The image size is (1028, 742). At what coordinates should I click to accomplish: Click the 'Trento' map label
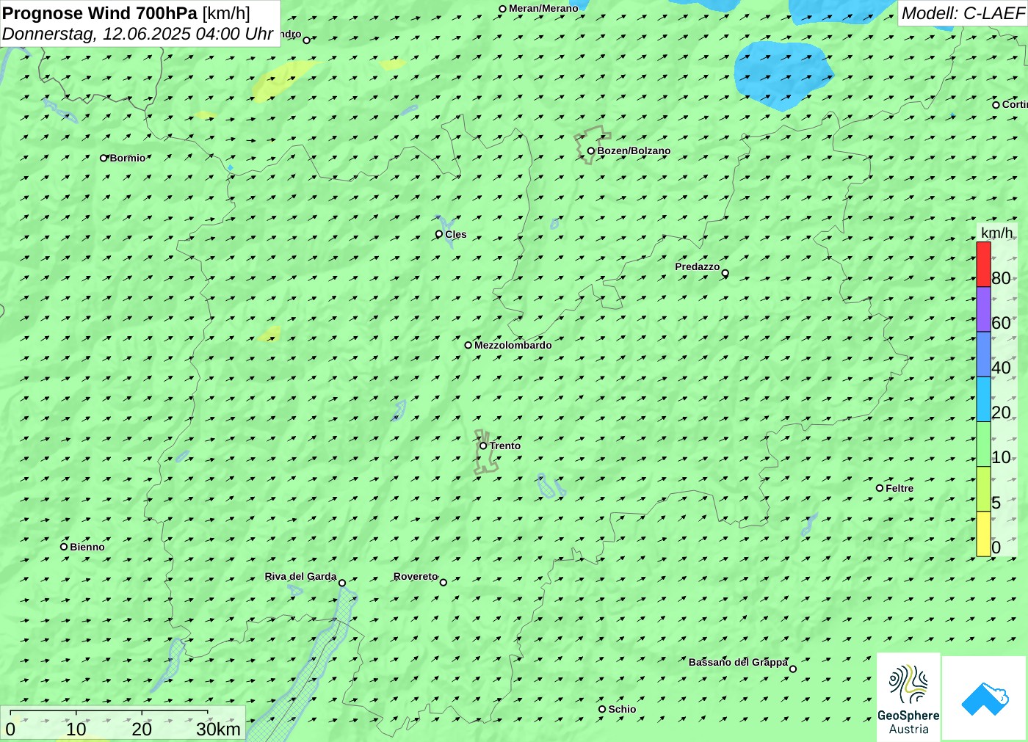coord(505,445)
